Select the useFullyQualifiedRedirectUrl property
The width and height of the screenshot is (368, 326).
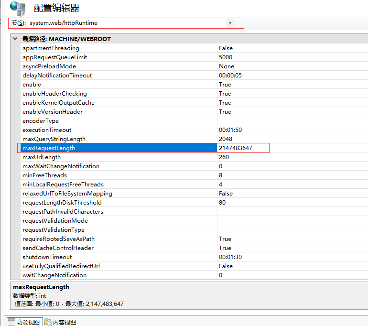pos(61,266)
